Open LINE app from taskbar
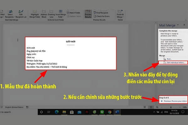Screen dimensions: 188x125 point(102,112)
